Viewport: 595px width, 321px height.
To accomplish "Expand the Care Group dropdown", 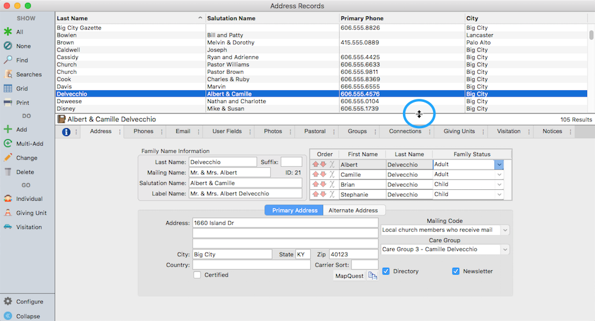I will point(504,250).
